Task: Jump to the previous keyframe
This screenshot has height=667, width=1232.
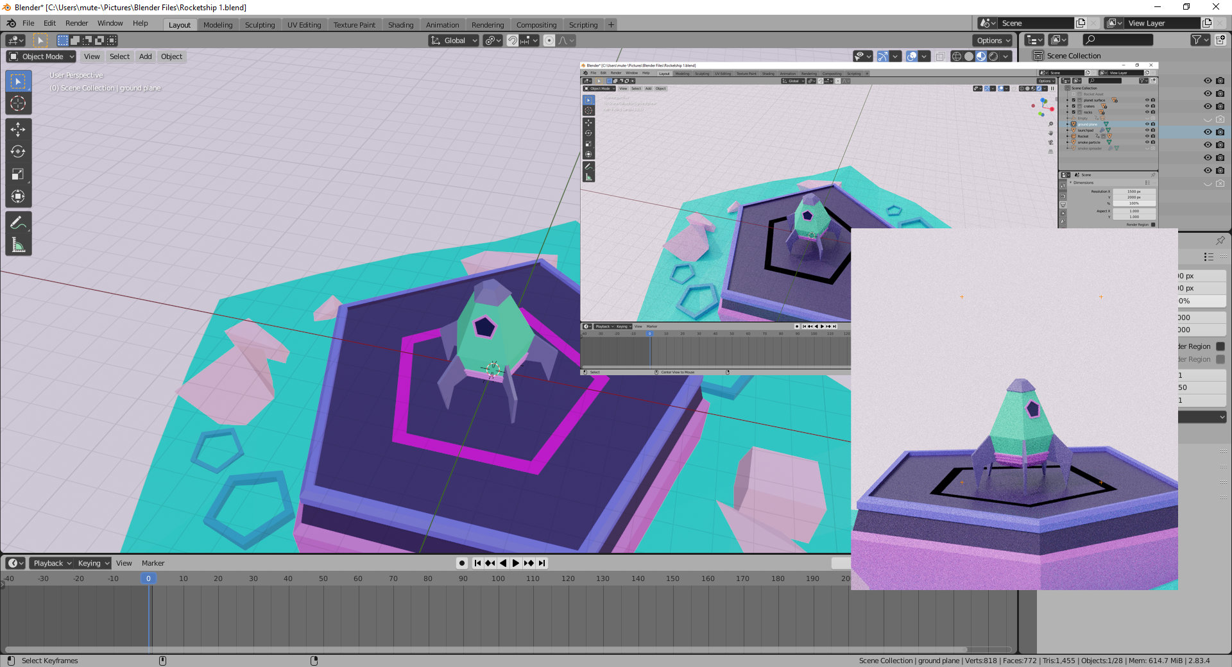Action: tap(490, 563)
